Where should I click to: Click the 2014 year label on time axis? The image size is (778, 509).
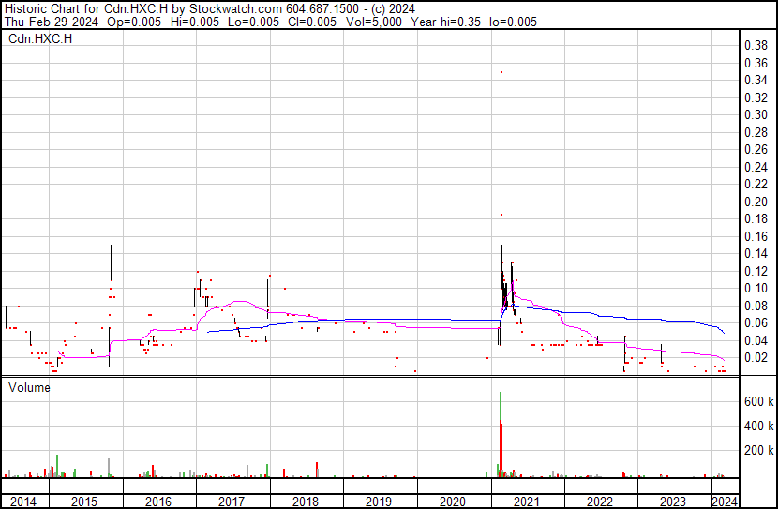tap(23, 502)
